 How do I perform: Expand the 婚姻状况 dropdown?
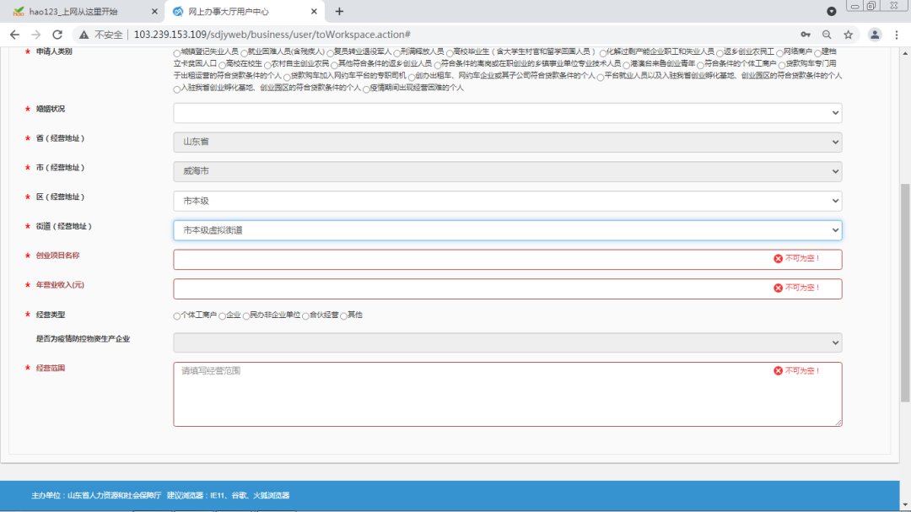[x=507, y=113]
